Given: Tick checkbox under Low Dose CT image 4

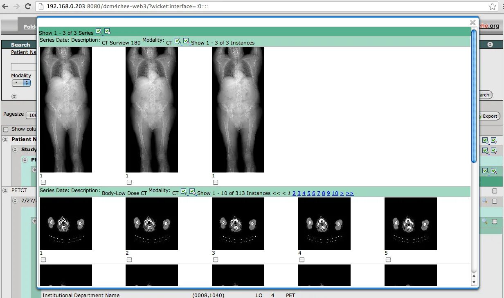Looking at the screenshot, I should 302,260.
